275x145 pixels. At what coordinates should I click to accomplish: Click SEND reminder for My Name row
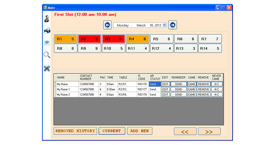178,84
